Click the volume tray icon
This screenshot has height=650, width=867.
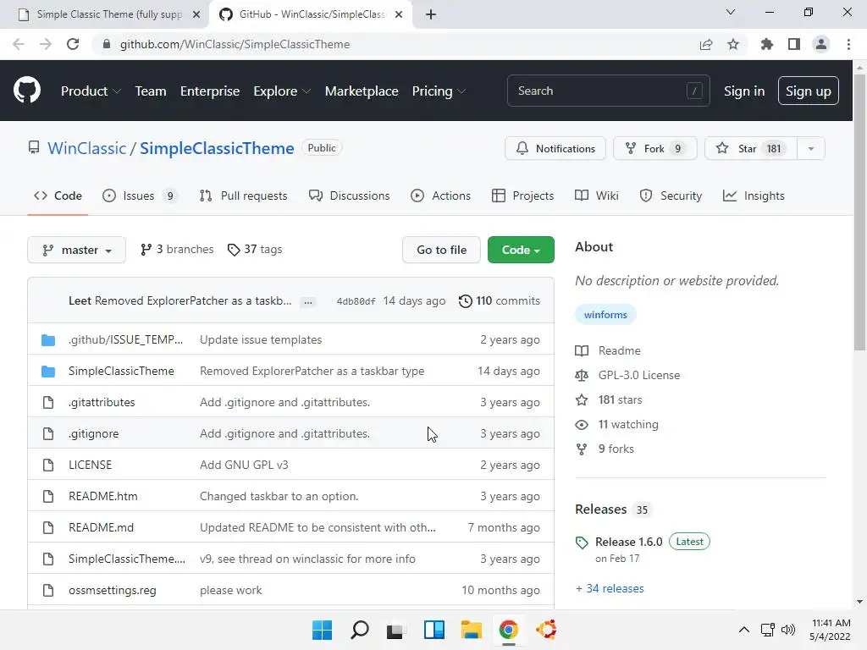[788, 630]
